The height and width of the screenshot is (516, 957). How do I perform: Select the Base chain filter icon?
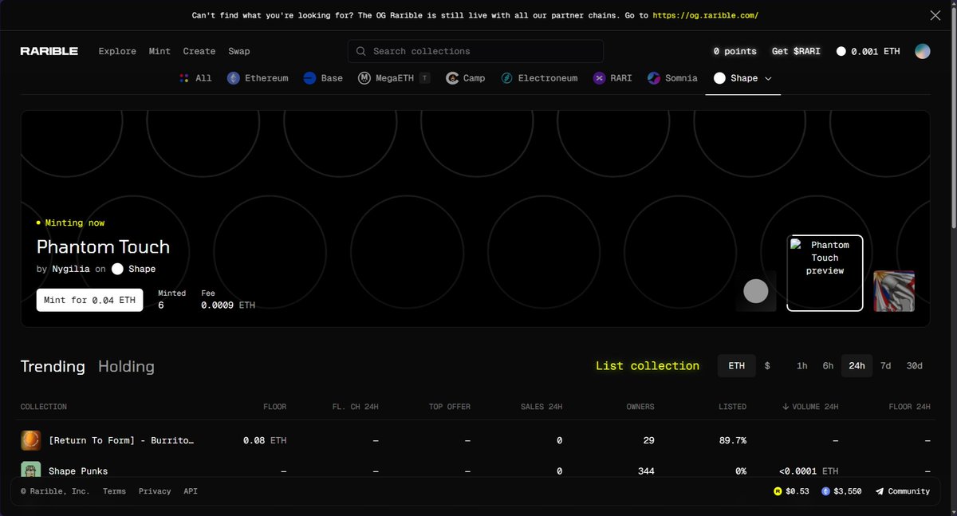click(310, 77)
